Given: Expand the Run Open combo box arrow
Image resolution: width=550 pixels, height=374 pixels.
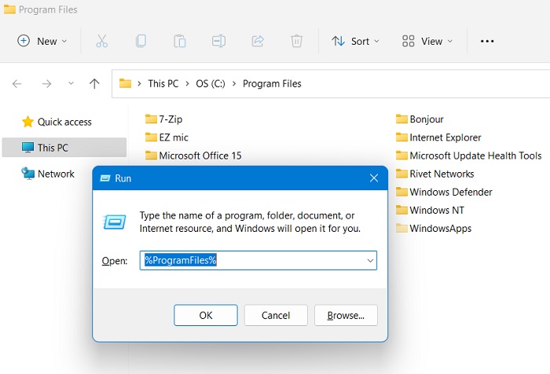Looking at the screenshot, I should 370,261.
